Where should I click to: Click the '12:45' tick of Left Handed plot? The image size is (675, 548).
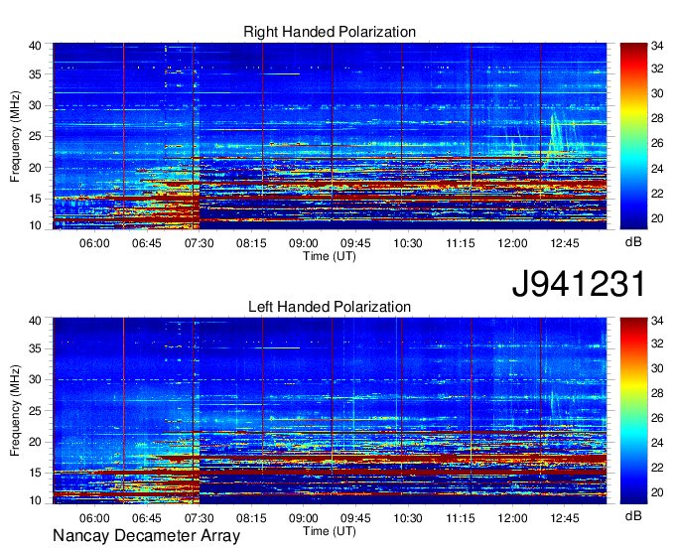click(x=565, y=518)
